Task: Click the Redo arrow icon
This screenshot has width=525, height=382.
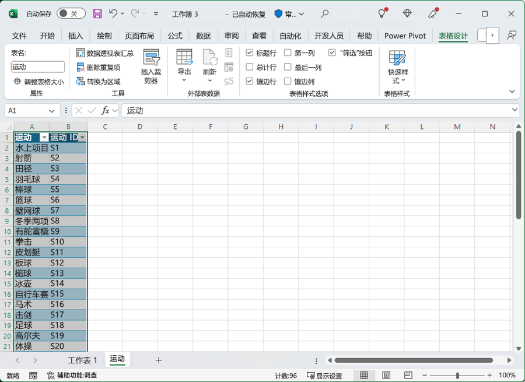Action: [135, 14]
